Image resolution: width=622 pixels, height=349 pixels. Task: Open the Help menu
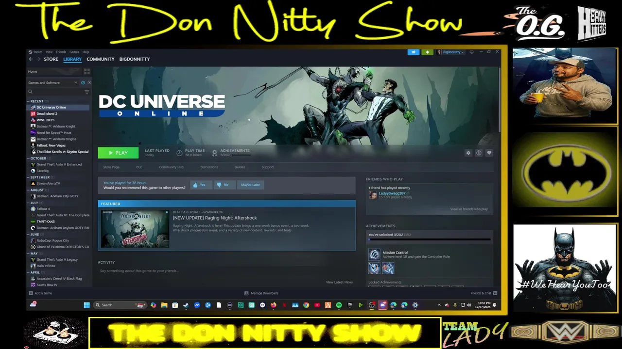click(86, 52)
